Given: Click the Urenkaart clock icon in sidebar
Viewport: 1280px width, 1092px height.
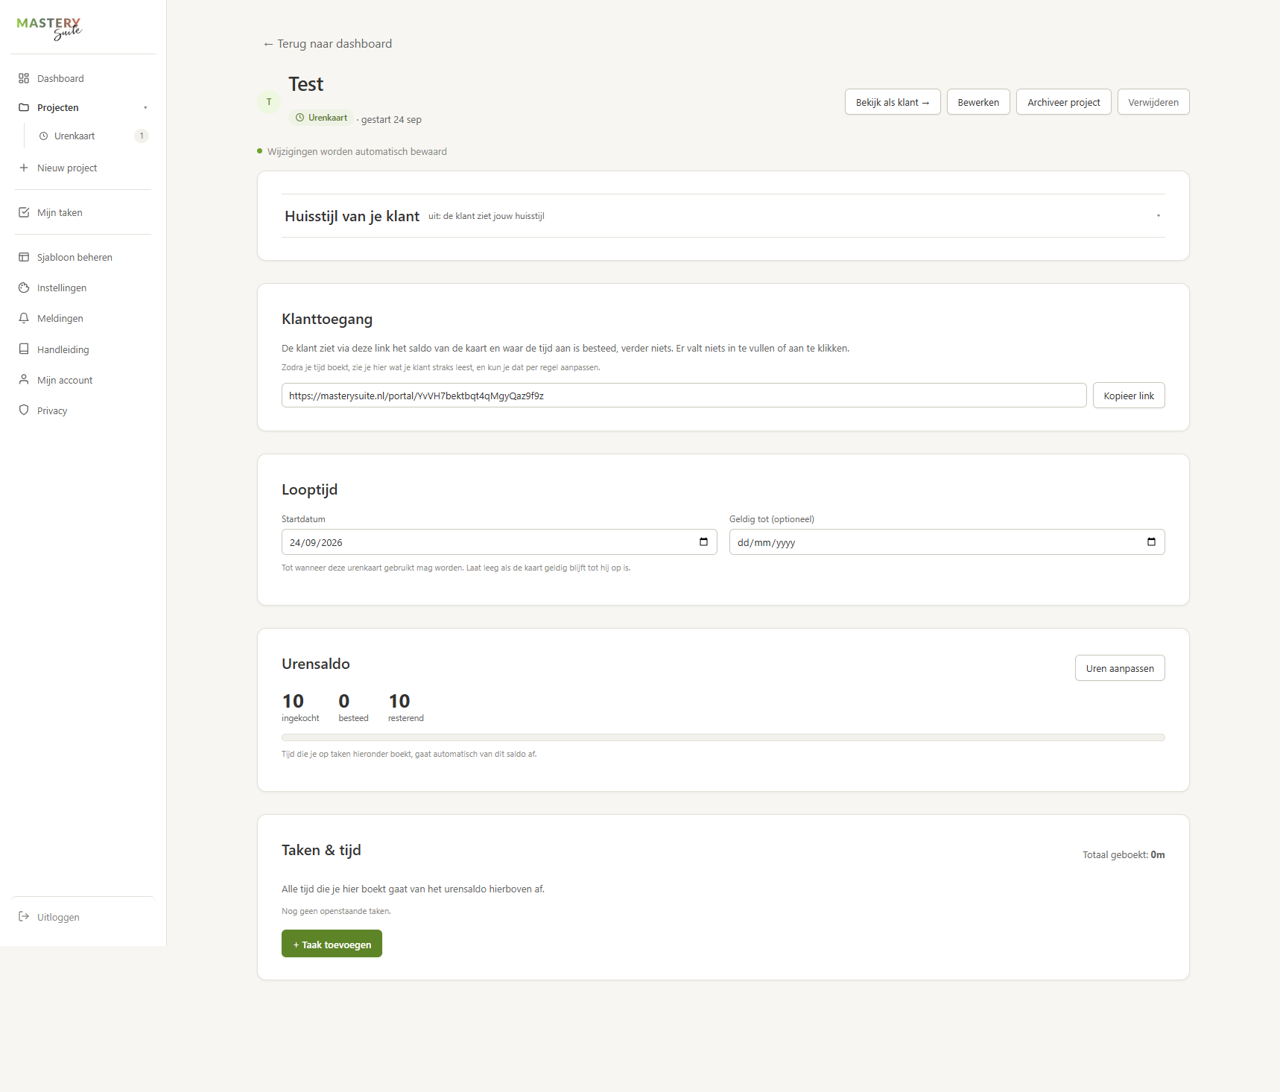Looking at the screenshot, I should coord(43,136).
